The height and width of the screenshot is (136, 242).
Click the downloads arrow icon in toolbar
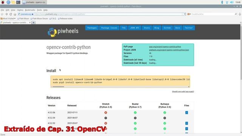coord(240,14)
